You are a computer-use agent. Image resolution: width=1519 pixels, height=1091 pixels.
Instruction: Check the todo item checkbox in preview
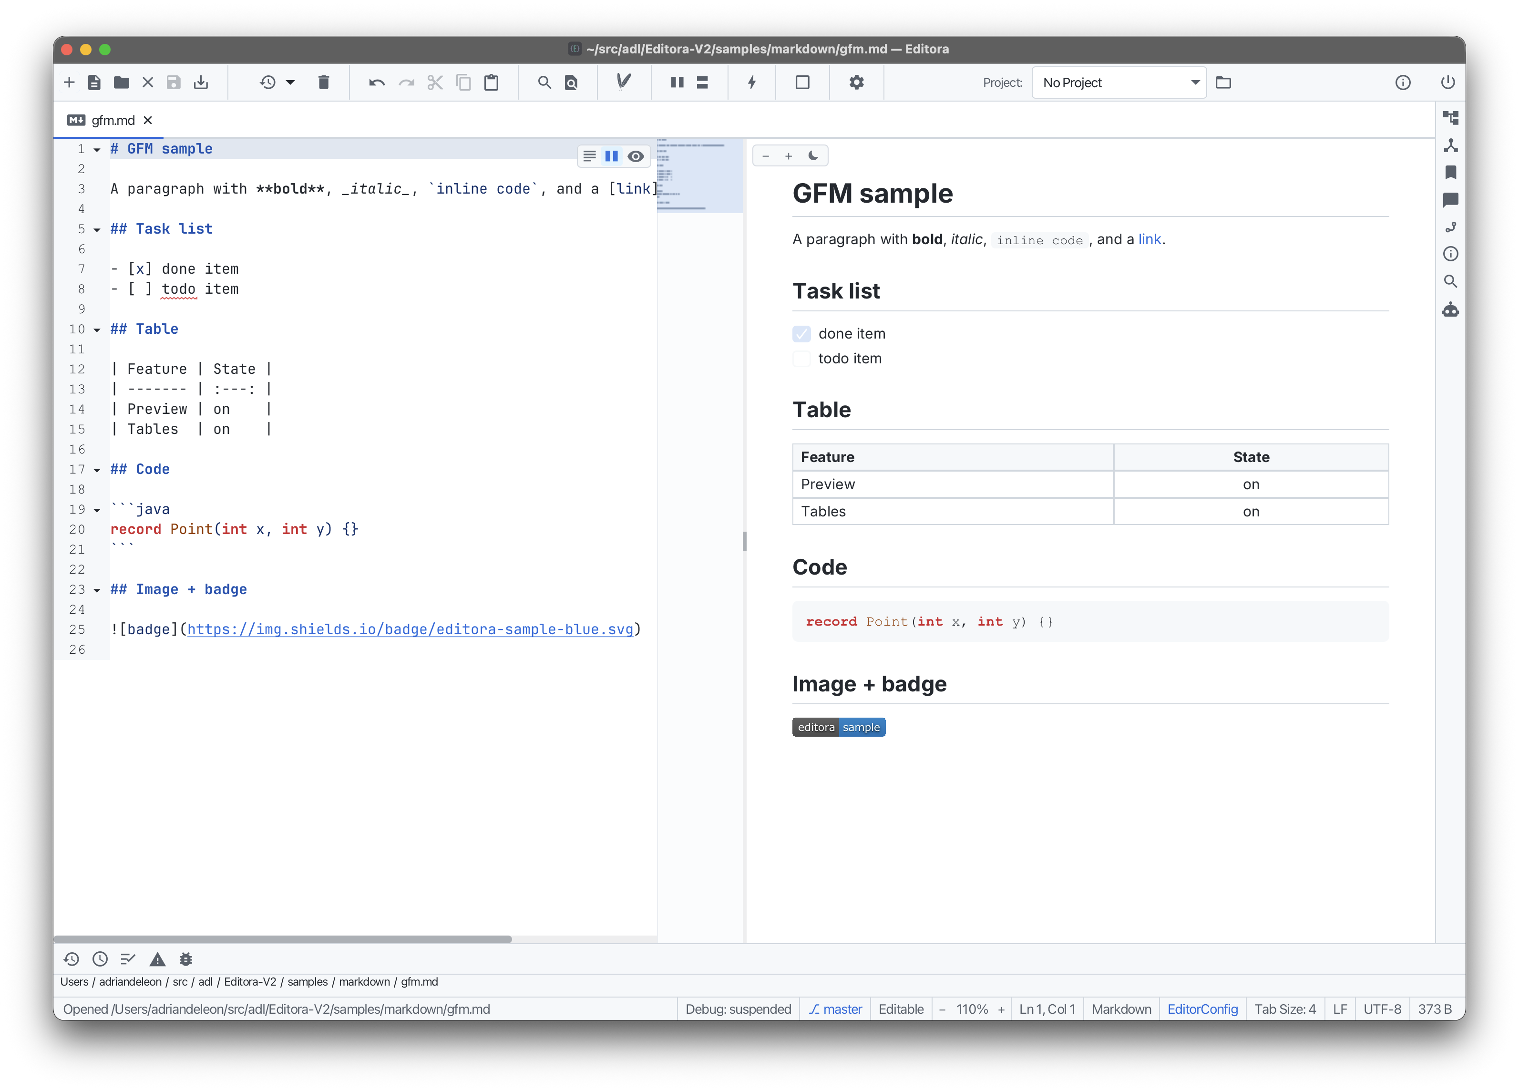(x=802, y=358)
